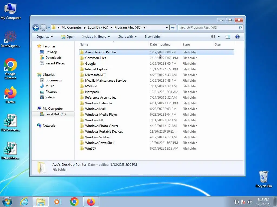The image size is (277, 207).
Task: Select the WinSCP folder icon
Action: tap(82, 149)
